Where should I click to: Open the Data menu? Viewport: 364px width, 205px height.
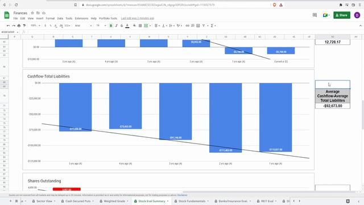pos(60,18)
